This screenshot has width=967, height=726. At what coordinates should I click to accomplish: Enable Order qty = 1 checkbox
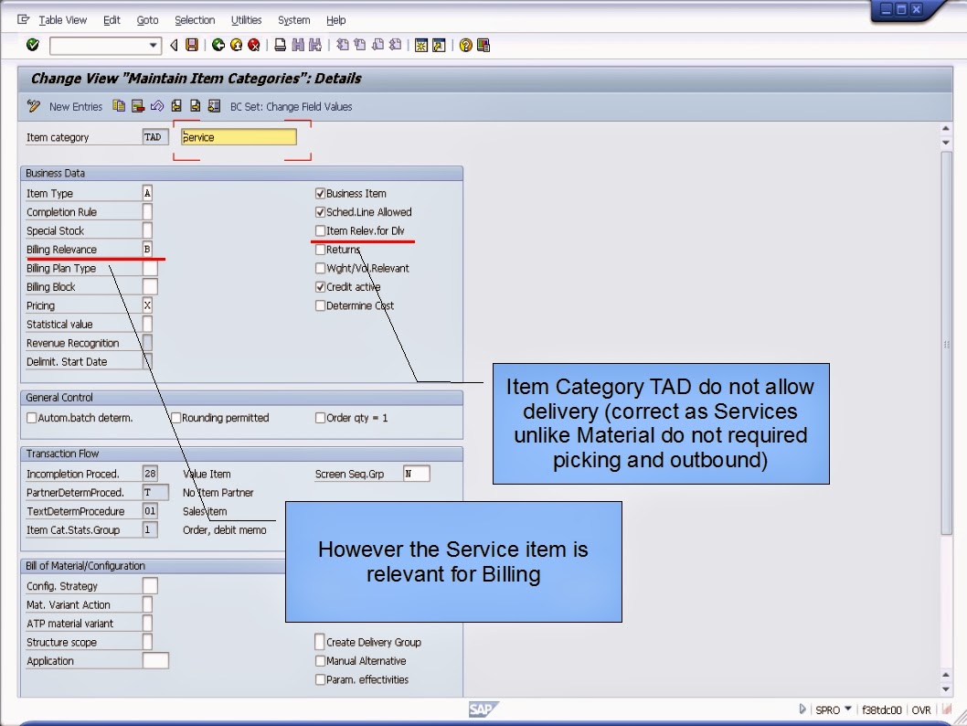coord(320,418)
